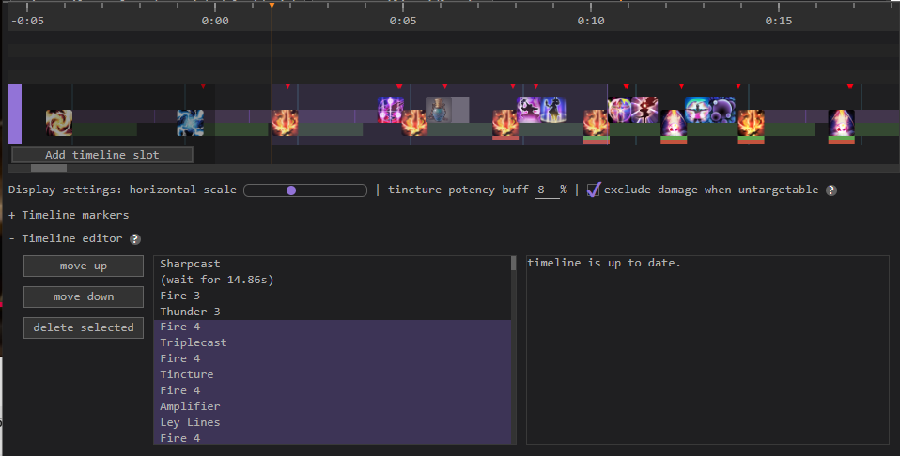Toggle exclude damage when untargetable checkbox
This screenshot has width=900, height=456.
coord(593,190)
